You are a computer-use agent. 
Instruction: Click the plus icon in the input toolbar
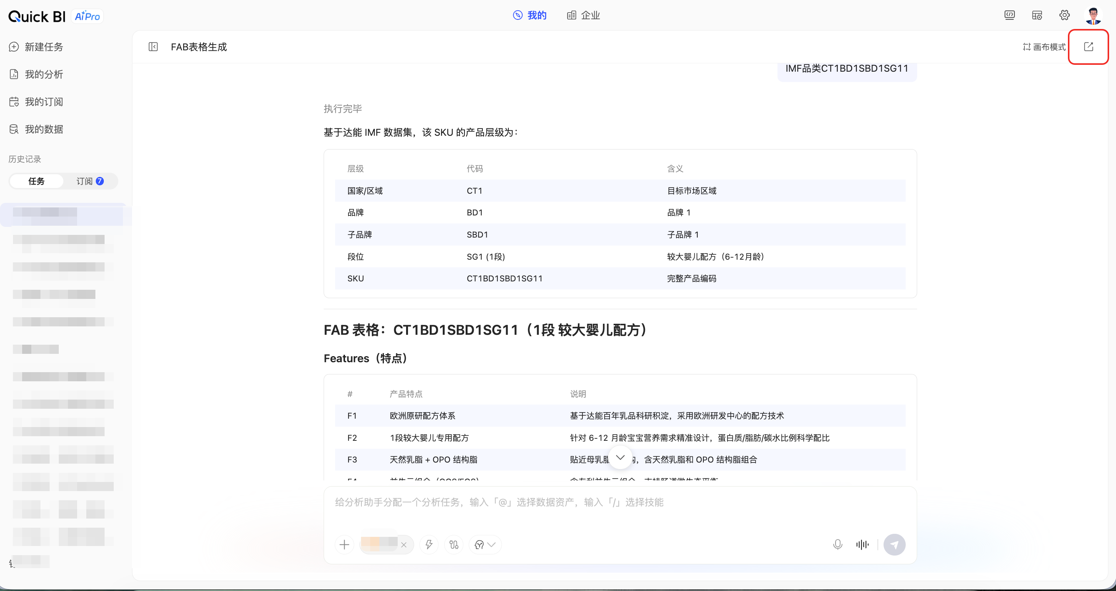[344, 545]
